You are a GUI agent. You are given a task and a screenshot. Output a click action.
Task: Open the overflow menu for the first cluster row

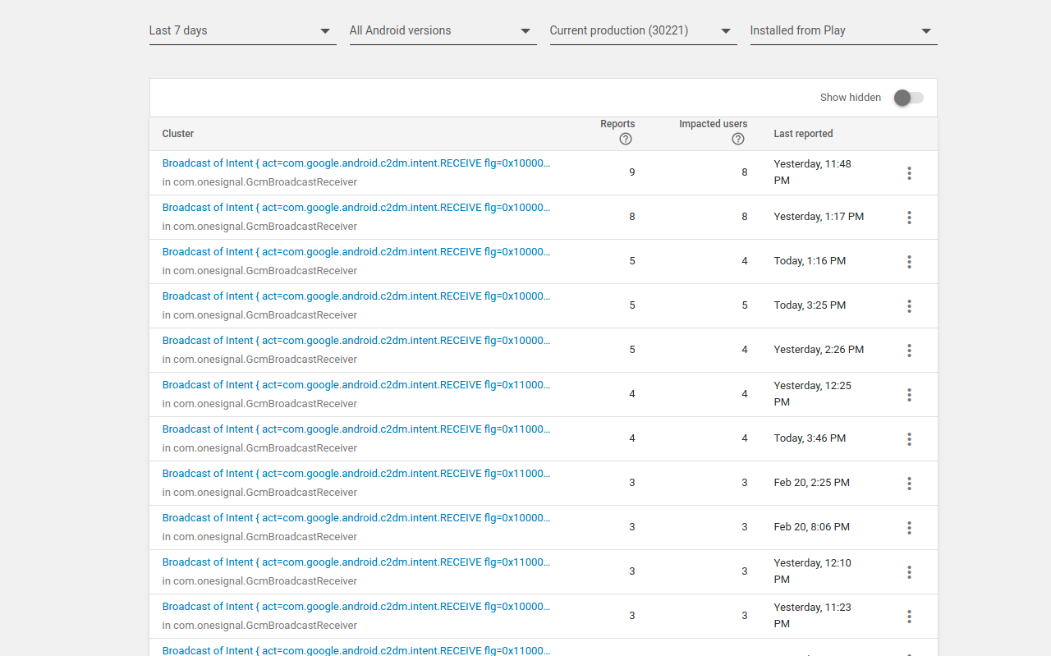(x=909, y=172)
